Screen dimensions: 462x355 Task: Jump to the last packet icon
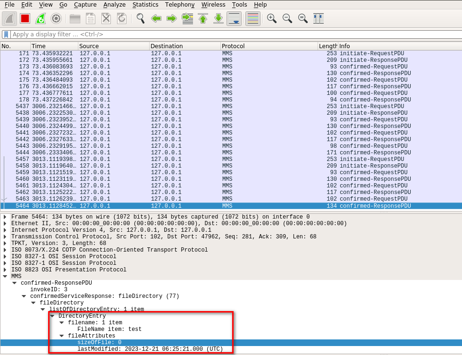[218, 18]
